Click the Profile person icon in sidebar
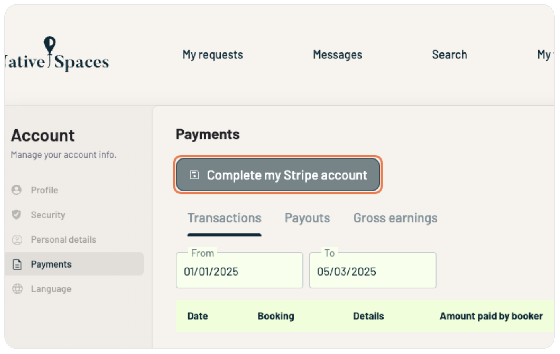Screen dimensions: 560x354 click(16, 190)
